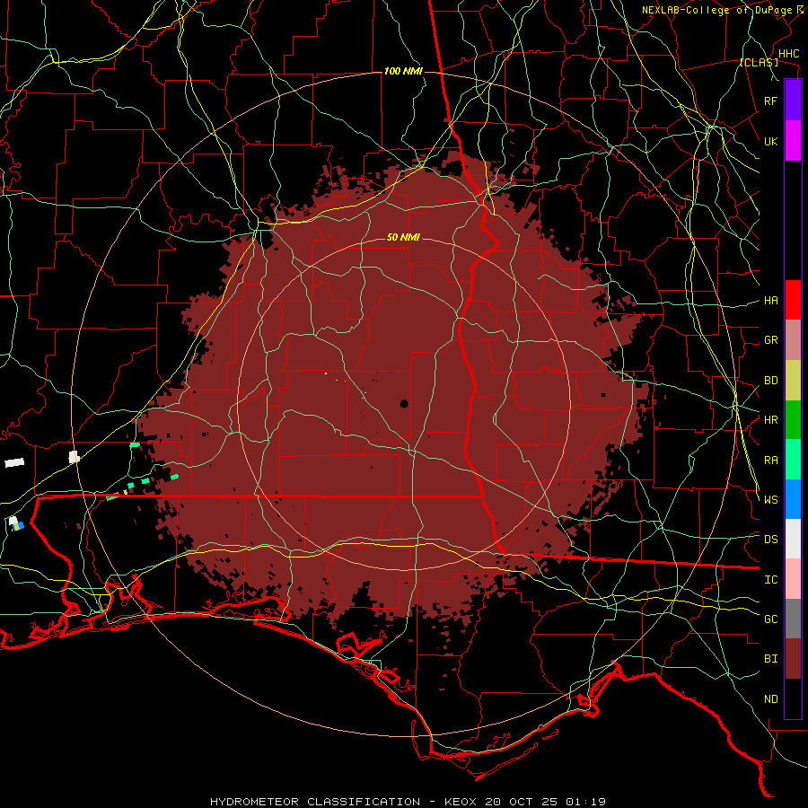This screenshot has height=808, width=808.
Task: Click the HA legend label
Action: (771, 301)
